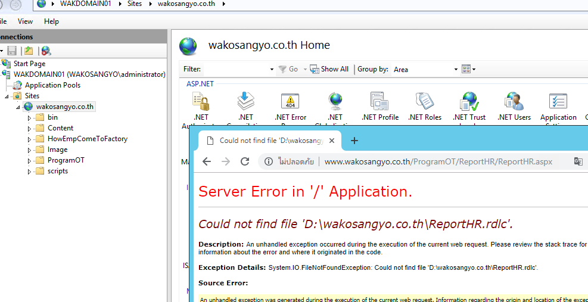Viewport: 588px width, 302px height.
Task: Open .NET Users feature icon
Action: (x=514, y=101)
